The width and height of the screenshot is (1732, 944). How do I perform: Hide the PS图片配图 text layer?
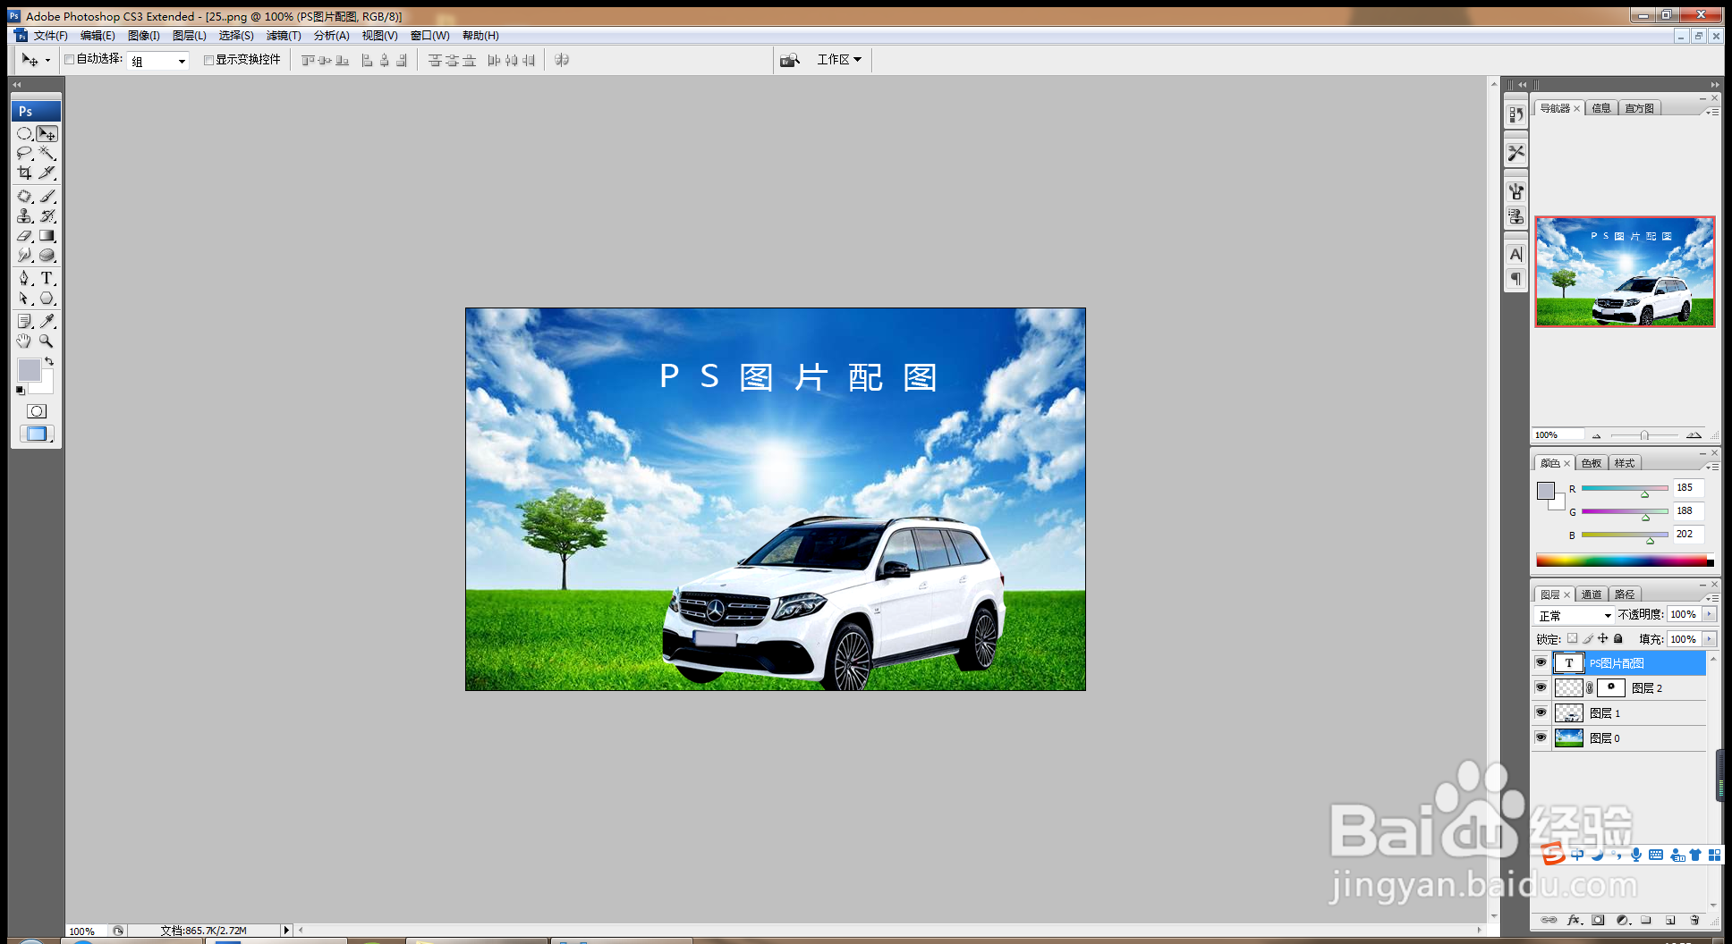point(1541,662)
